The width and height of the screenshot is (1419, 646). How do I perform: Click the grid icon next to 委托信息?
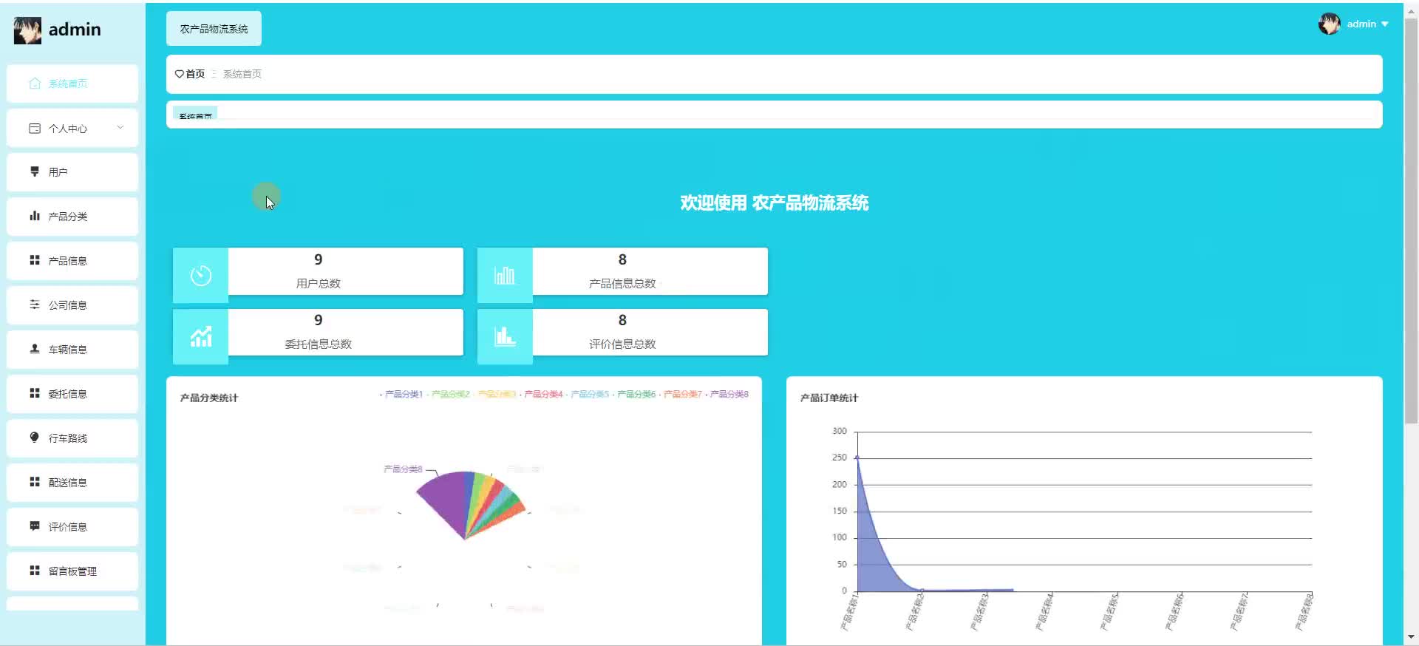point(35,393)
